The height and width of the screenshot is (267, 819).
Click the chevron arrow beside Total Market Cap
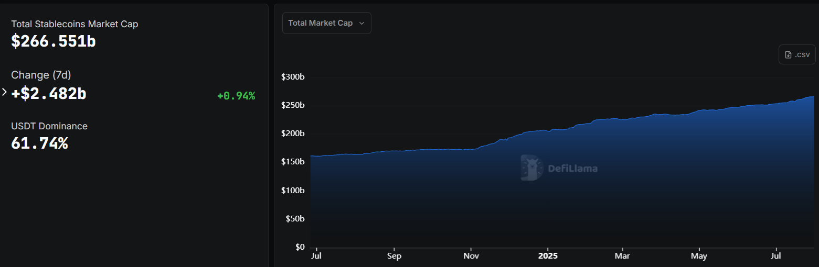point(361,24)
